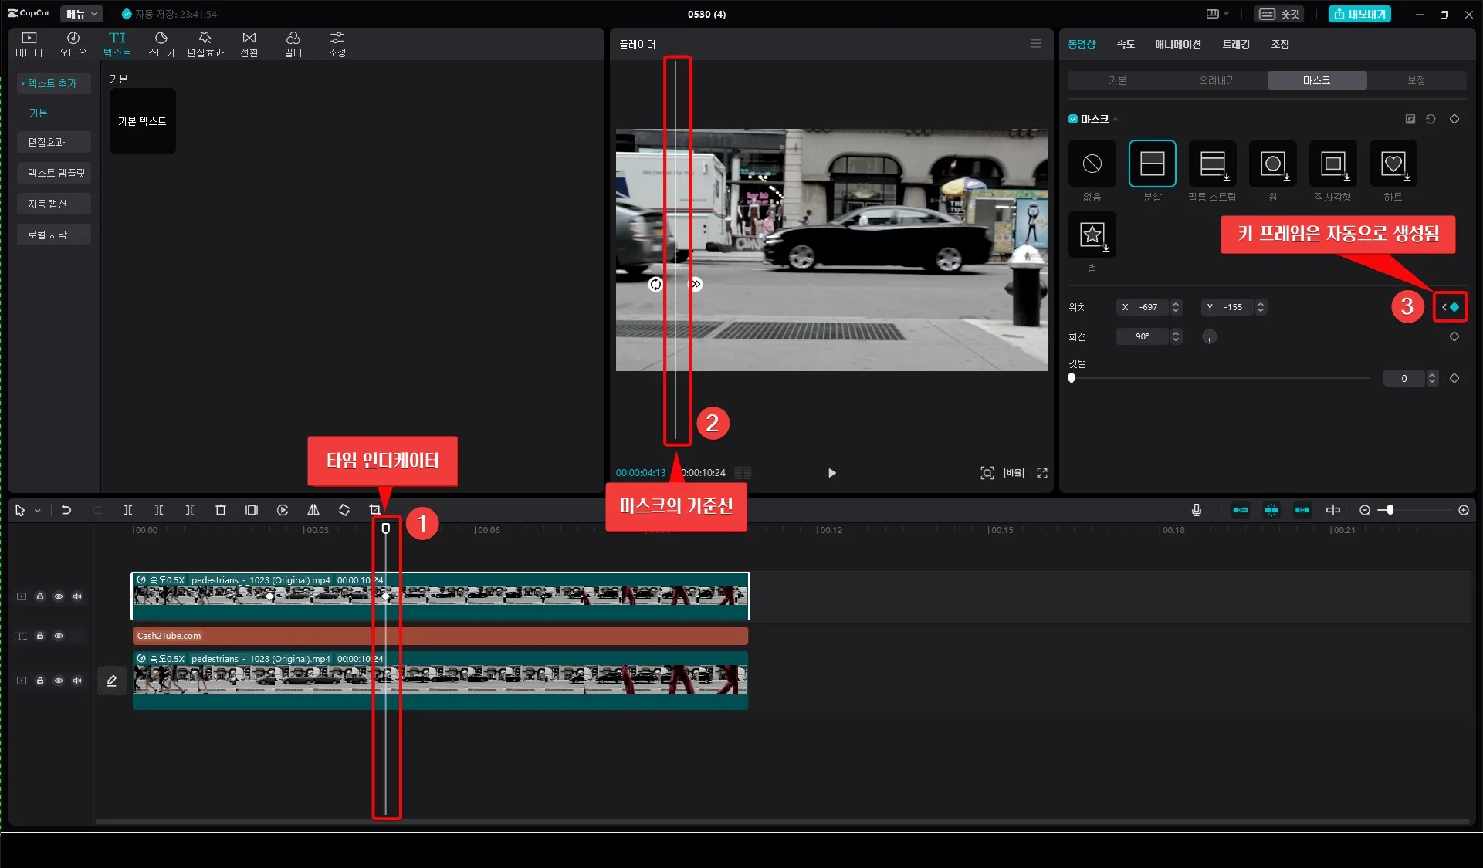Click the delete clip trash icon
This screenshot has height=868, width=1483.
pyautogui.click(x=221, y=510)
